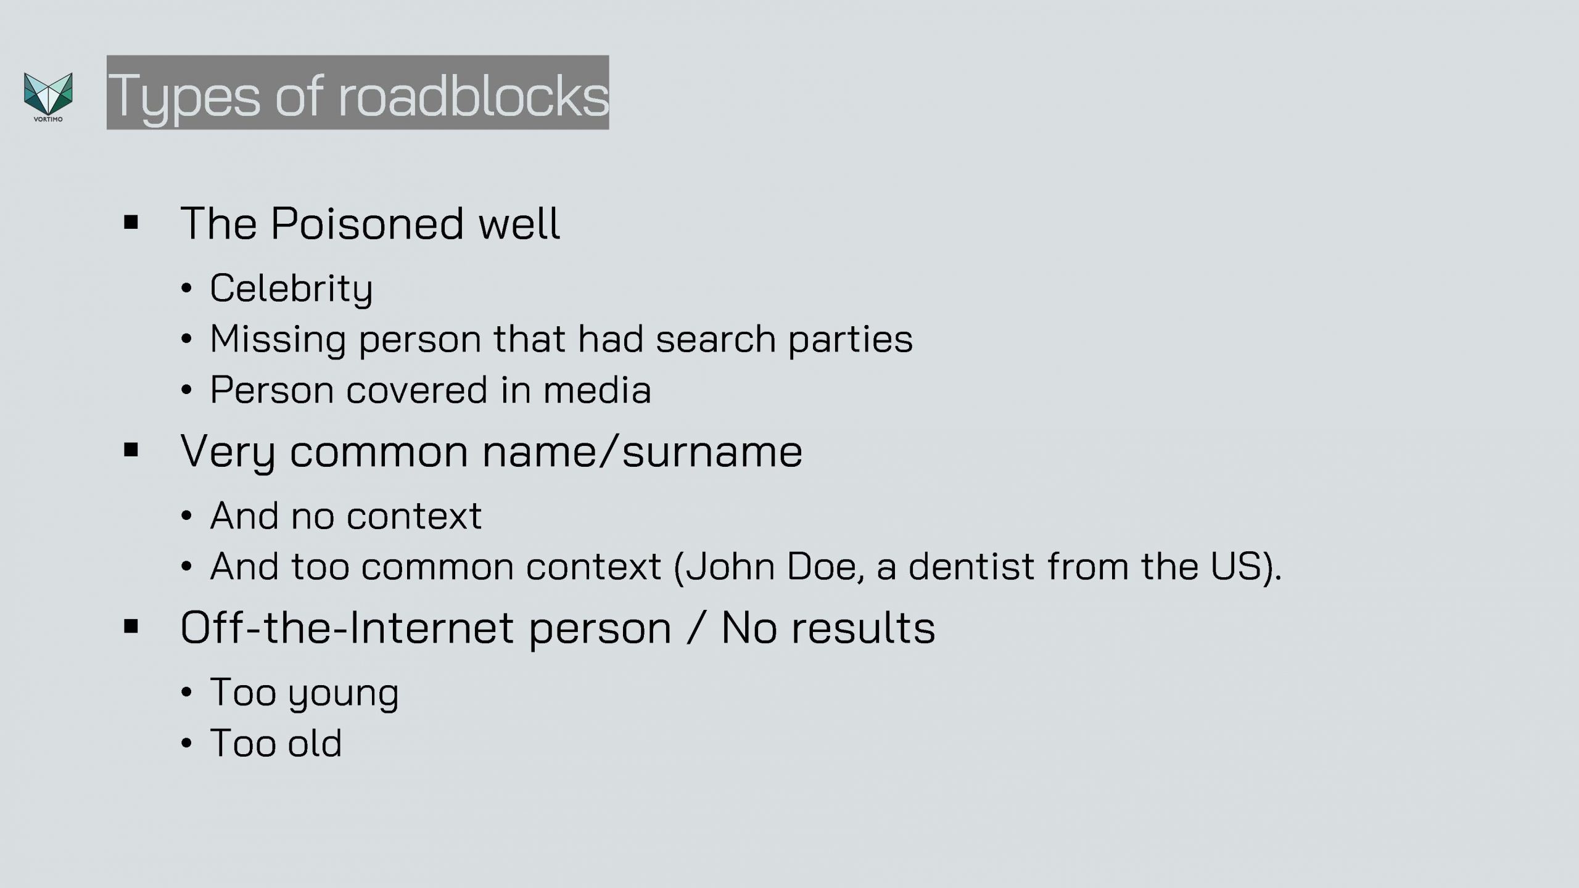Click 'Person covered in media' line
The image size is (1579, 888).
[x=431, y=390]
